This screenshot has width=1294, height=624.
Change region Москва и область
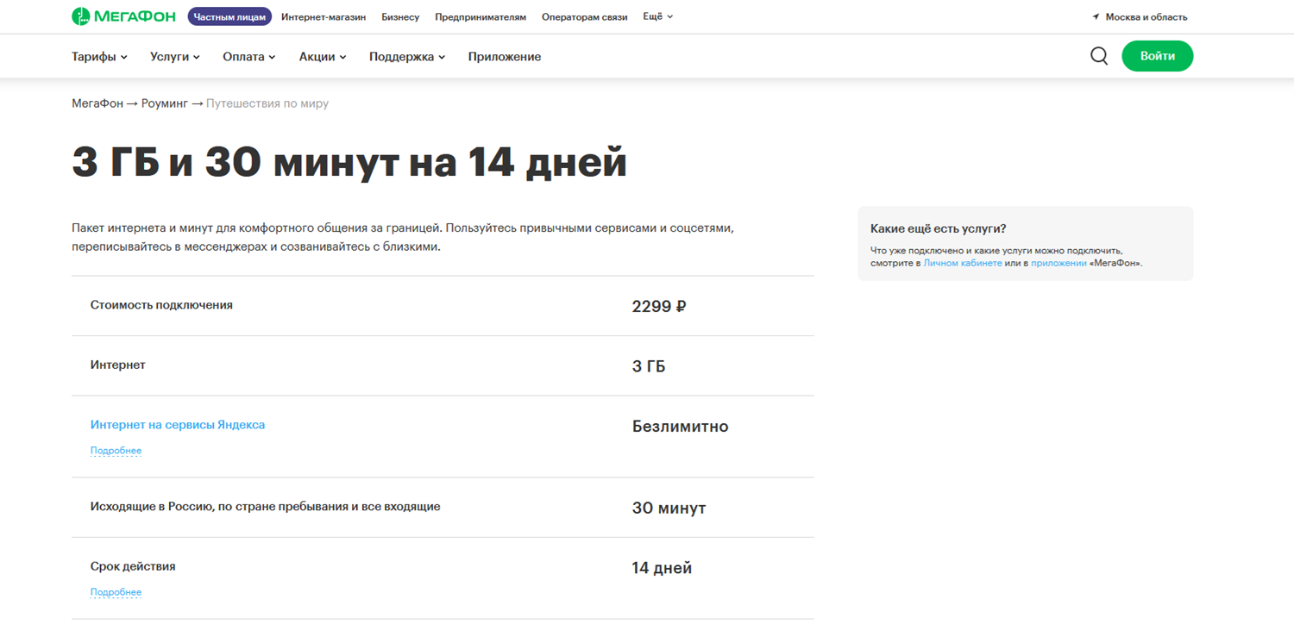pos(1146,17)
